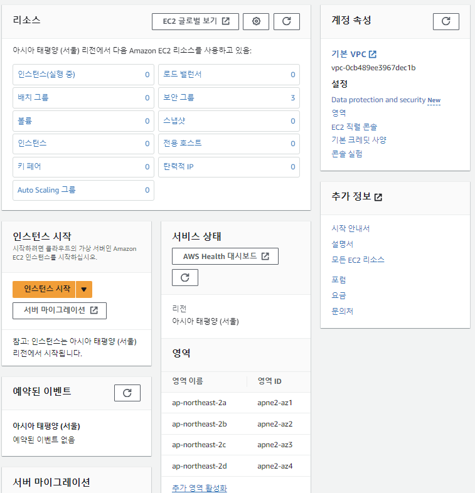Viewport: 475px width, 493px height.
Task: Open the 설명서 link
Action: pos(342,244)
